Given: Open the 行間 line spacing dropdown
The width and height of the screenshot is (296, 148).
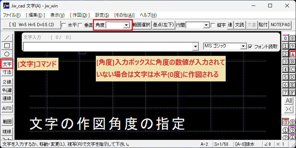Looking at the screenshot, I should coord(206,25).
